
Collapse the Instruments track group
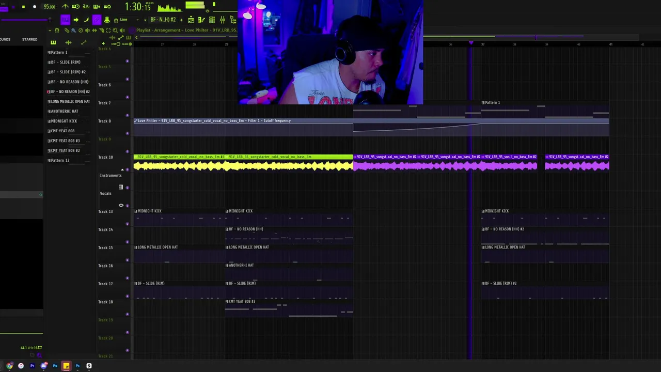122,169
